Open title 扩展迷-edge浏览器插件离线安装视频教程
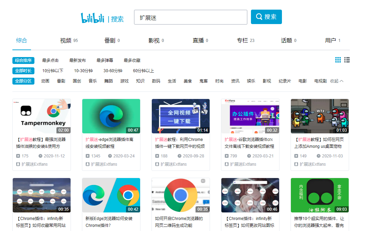Viewport: 379px width, 231px height. coord(109,143)
